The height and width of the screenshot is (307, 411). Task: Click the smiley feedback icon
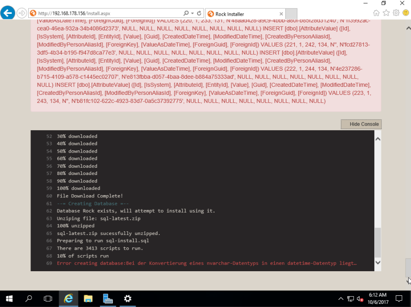405,13
